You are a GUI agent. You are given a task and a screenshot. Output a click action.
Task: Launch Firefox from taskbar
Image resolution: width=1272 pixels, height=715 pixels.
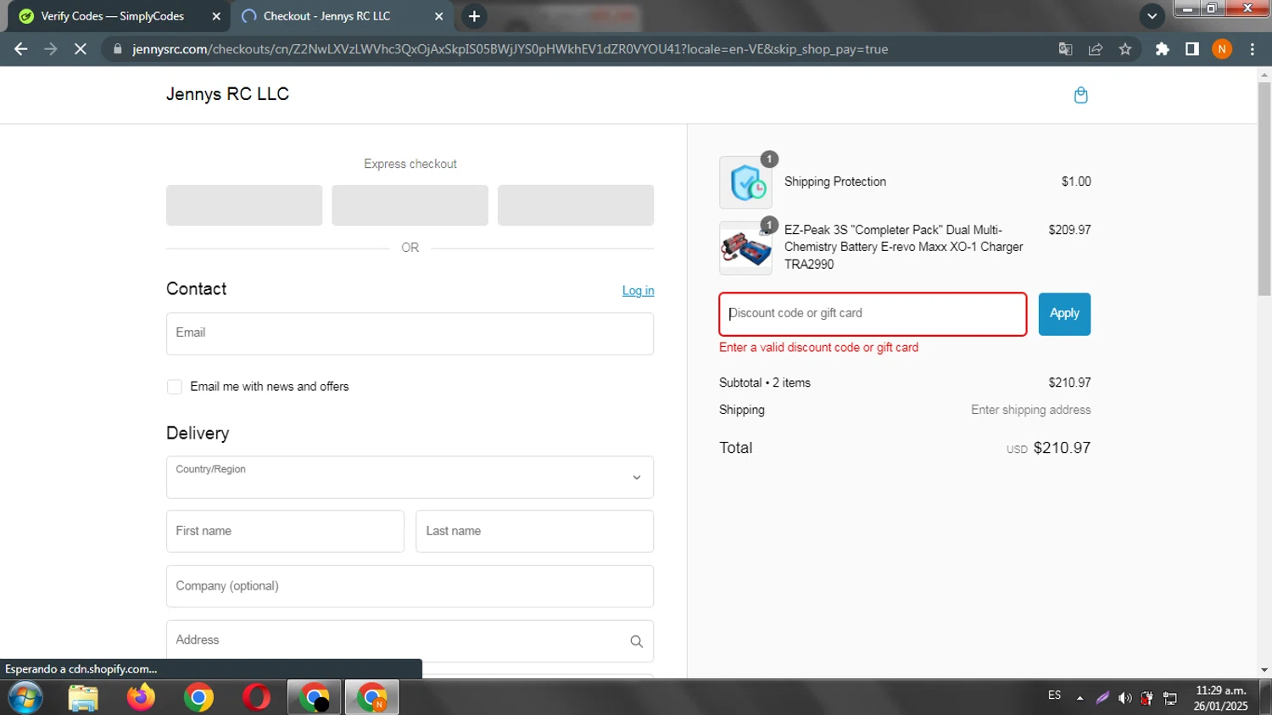tap(141, 698)
